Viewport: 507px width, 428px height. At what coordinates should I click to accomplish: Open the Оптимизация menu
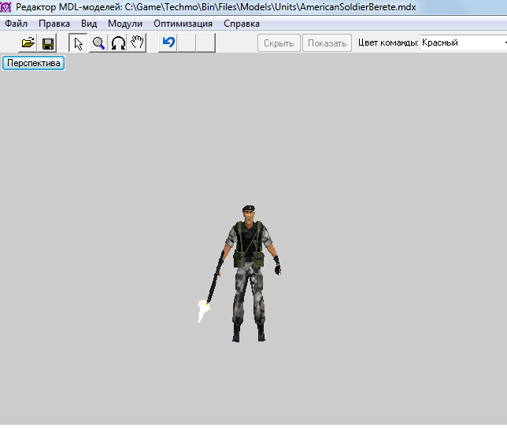click(183, 24)
